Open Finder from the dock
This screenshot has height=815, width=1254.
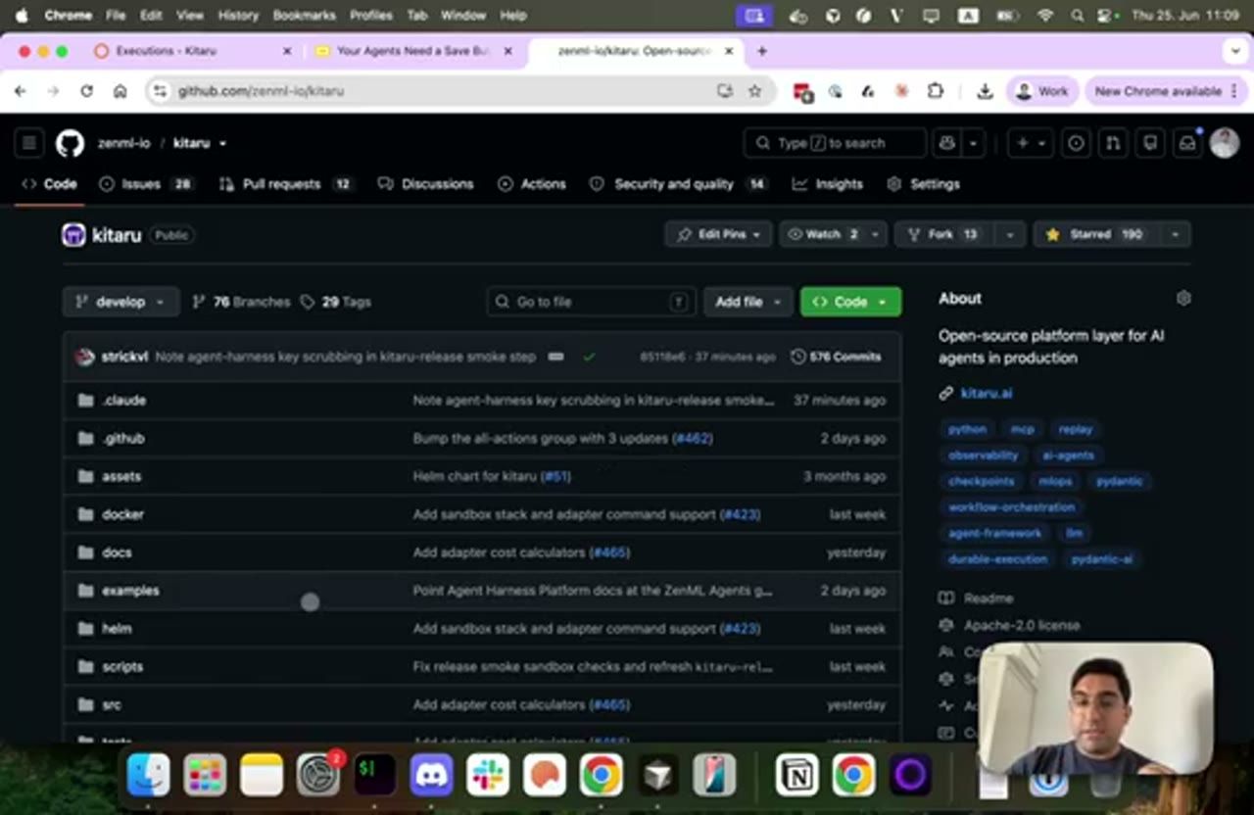pyautogui.click(x=149, y=776)
